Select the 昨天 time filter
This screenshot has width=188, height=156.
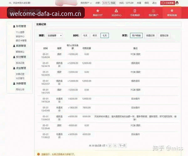(x=95, y=36)
